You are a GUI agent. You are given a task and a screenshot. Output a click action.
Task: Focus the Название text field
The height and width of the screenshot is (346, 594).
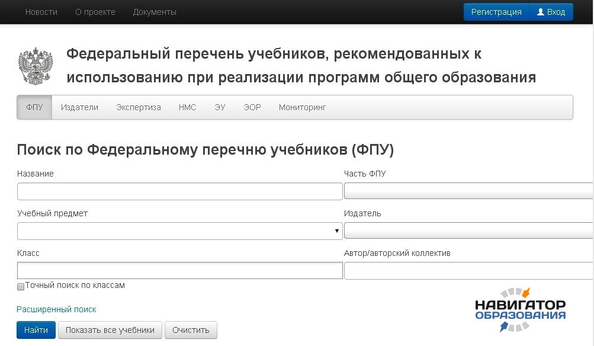tap(179, 191)
